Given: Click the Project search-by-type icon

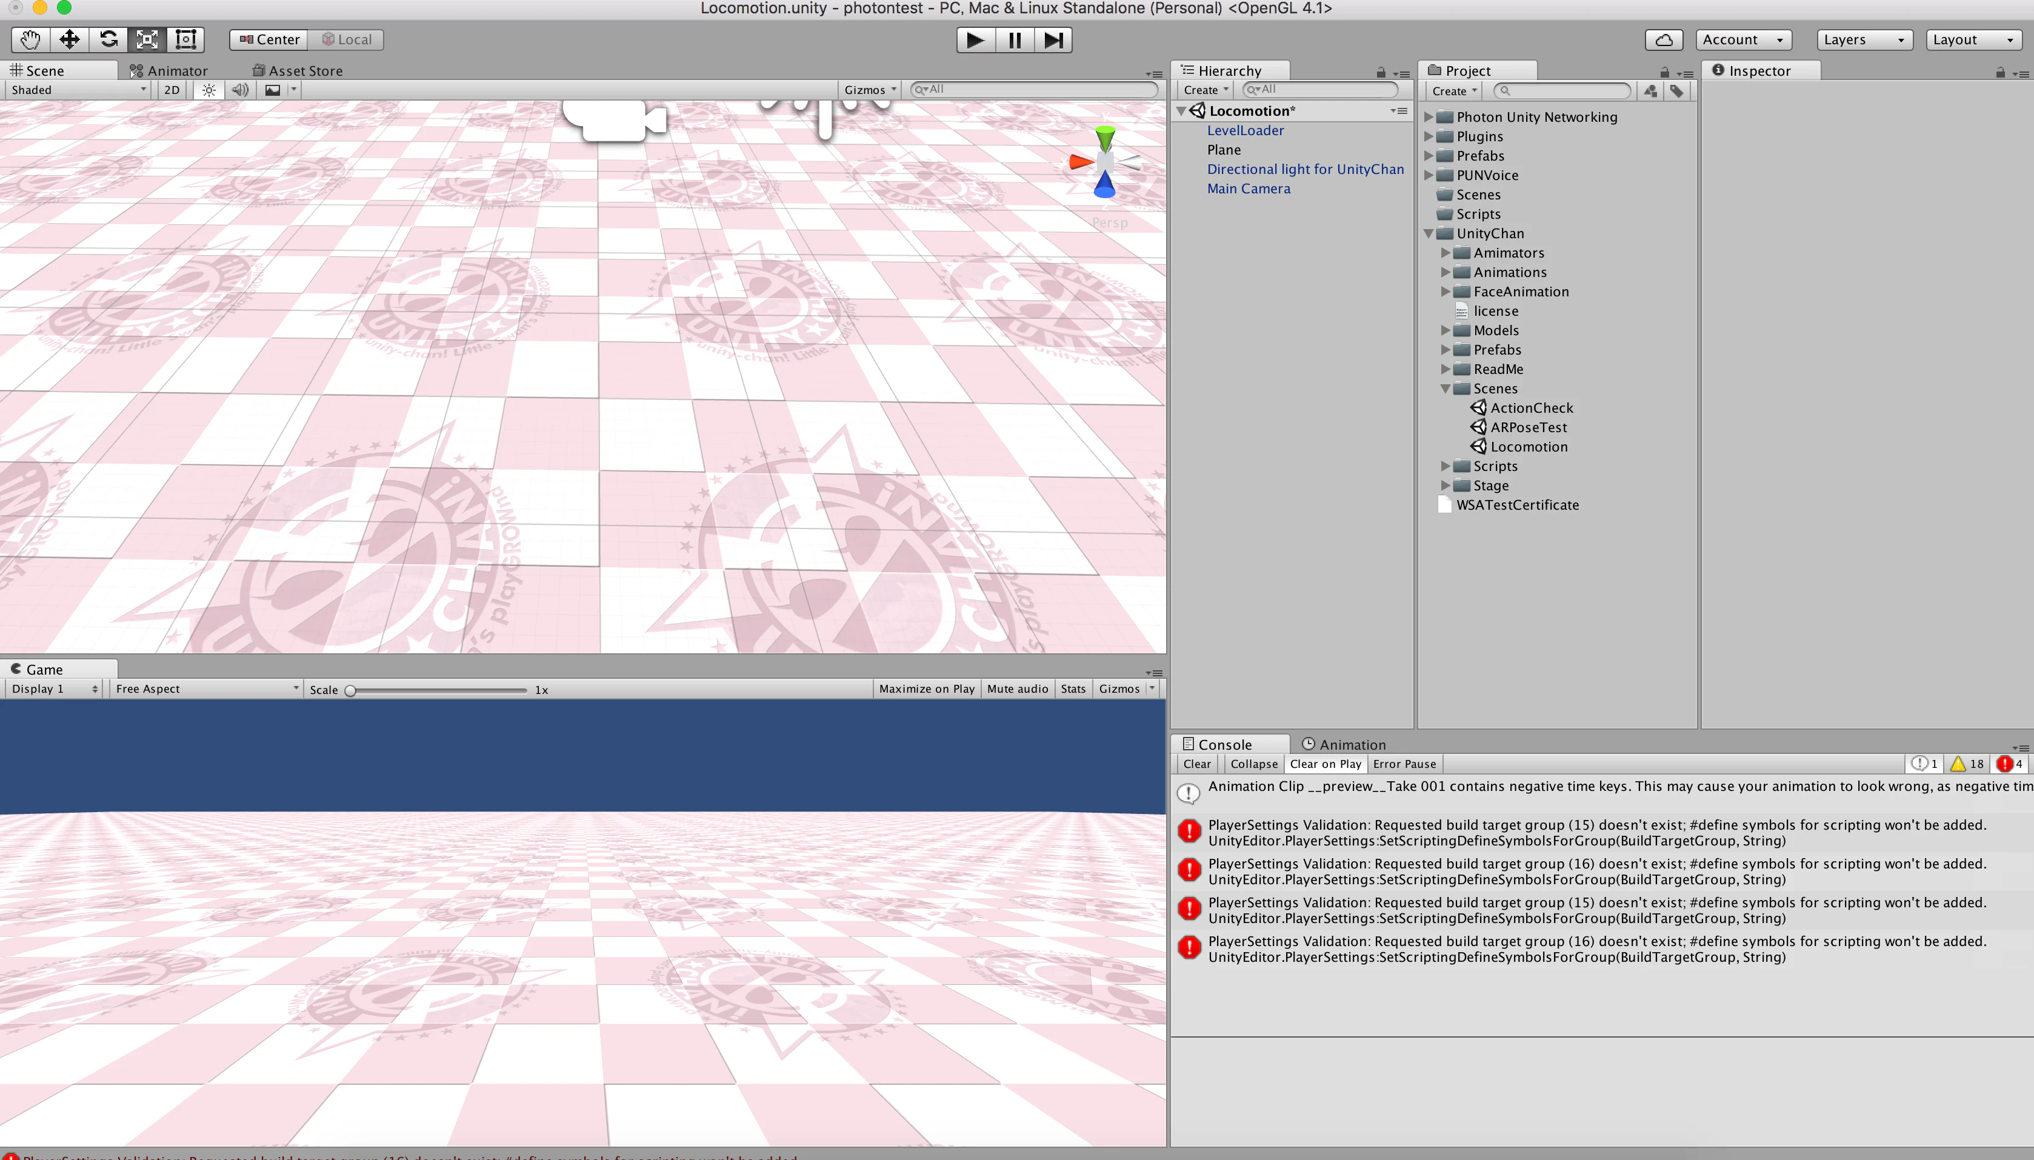Looking at the screenshot, I should (x=1651, y=91).
